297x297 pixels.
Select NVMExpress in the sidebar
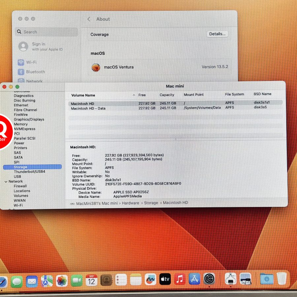coord(25,129)
